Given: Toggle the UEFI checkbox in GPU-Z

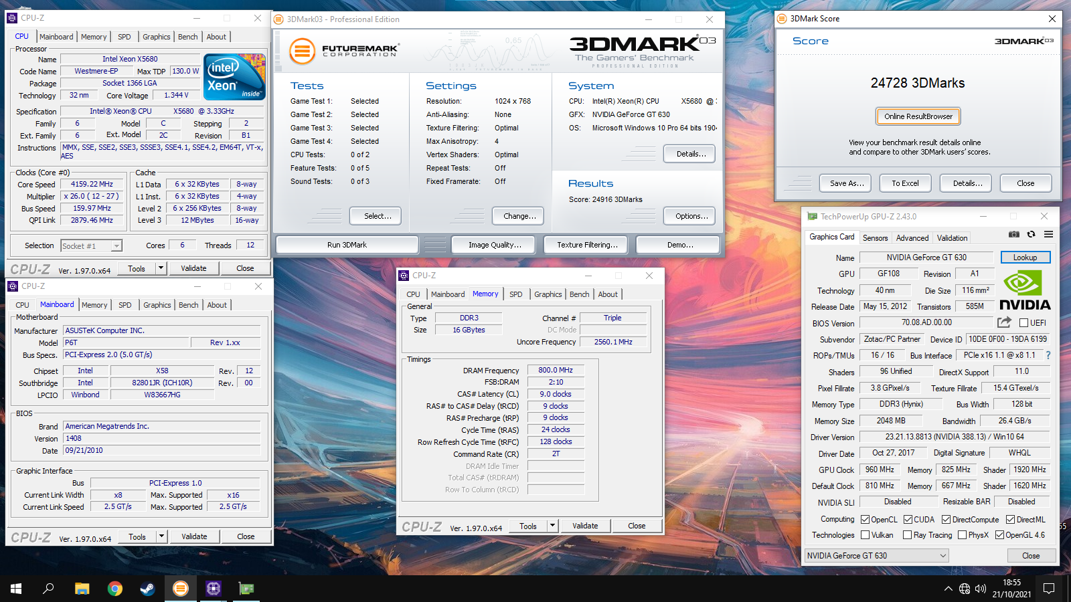Looking at the screenshot, I should pyautogui.click(x=1023, y=323).
